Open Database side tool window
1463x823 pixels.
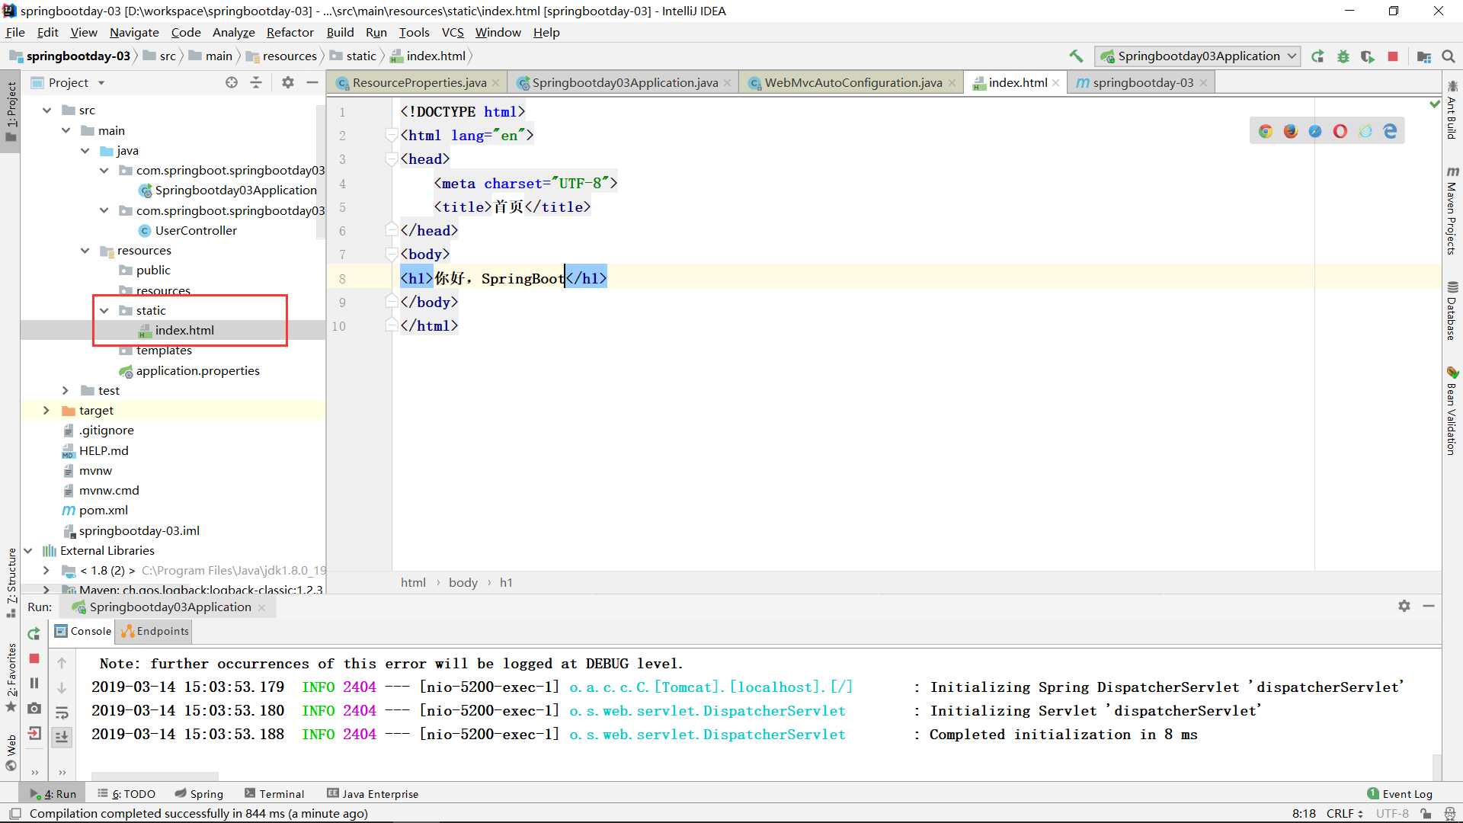pyautogui.click(x=1452, y=311)
